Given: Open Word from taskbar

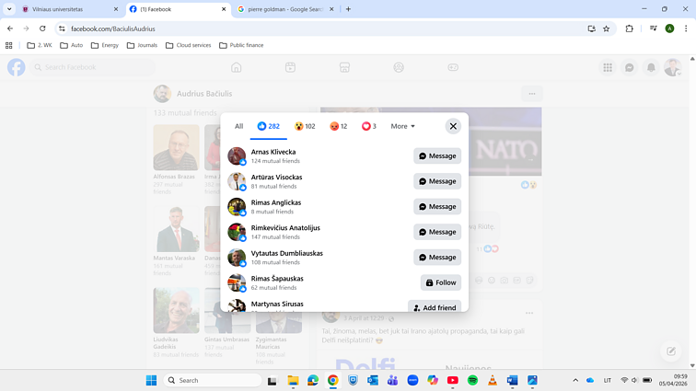Looking at the screenshot, I should pos(512,380).
